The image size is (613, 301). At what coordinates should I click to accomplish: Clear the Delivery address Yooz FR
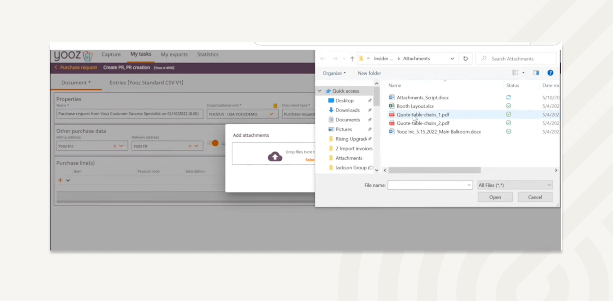pos(190,146)
